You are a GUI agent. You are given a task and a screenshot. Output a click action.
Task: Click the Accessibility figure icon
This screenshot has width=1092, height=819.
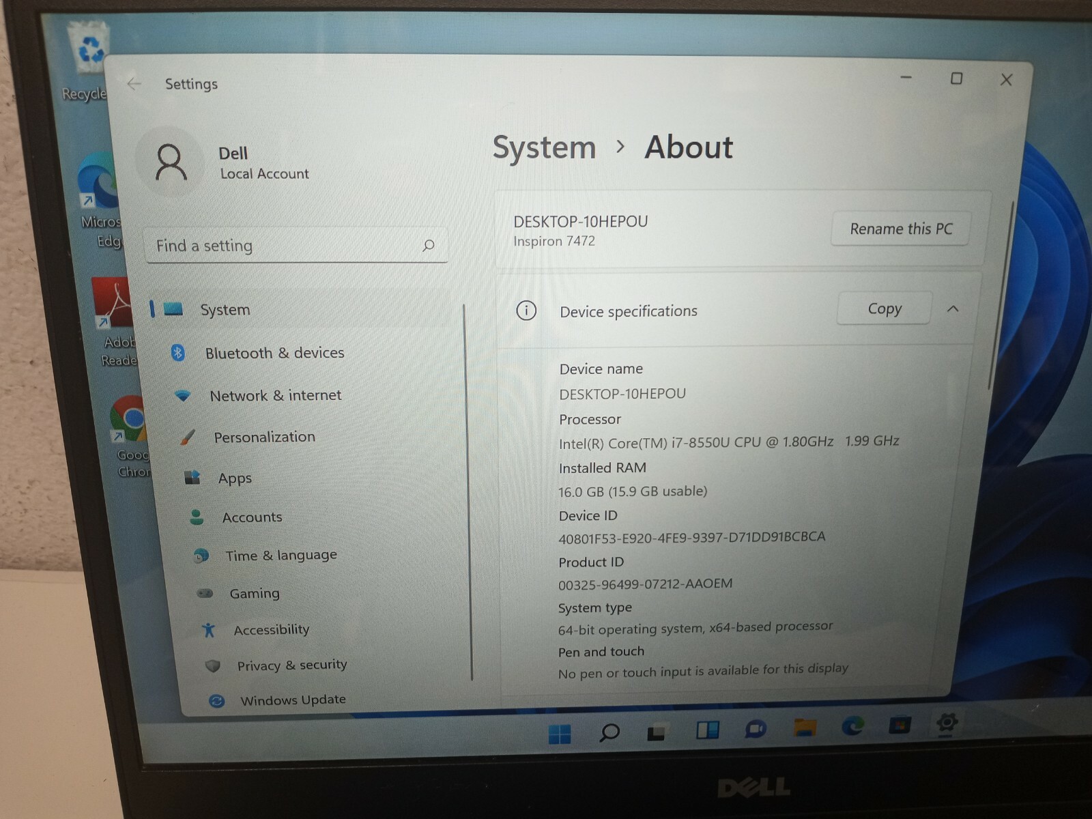click(x=209, y=629)
